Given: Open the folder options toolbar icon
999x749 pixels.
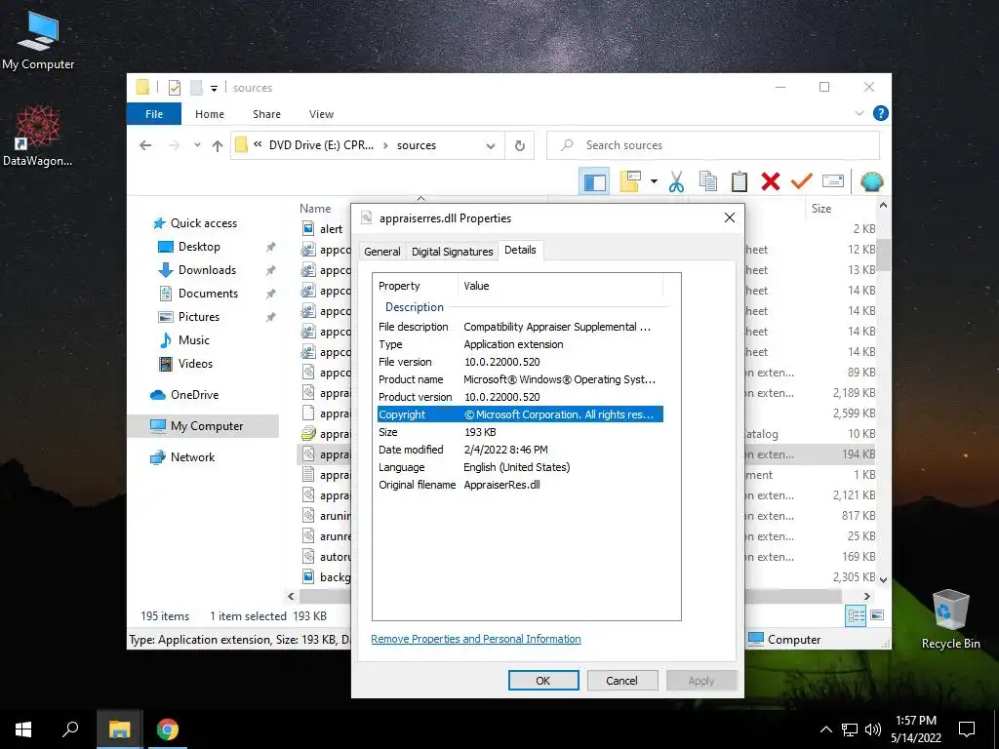Looking at the screenshot, I should click(x=630, y=181).
